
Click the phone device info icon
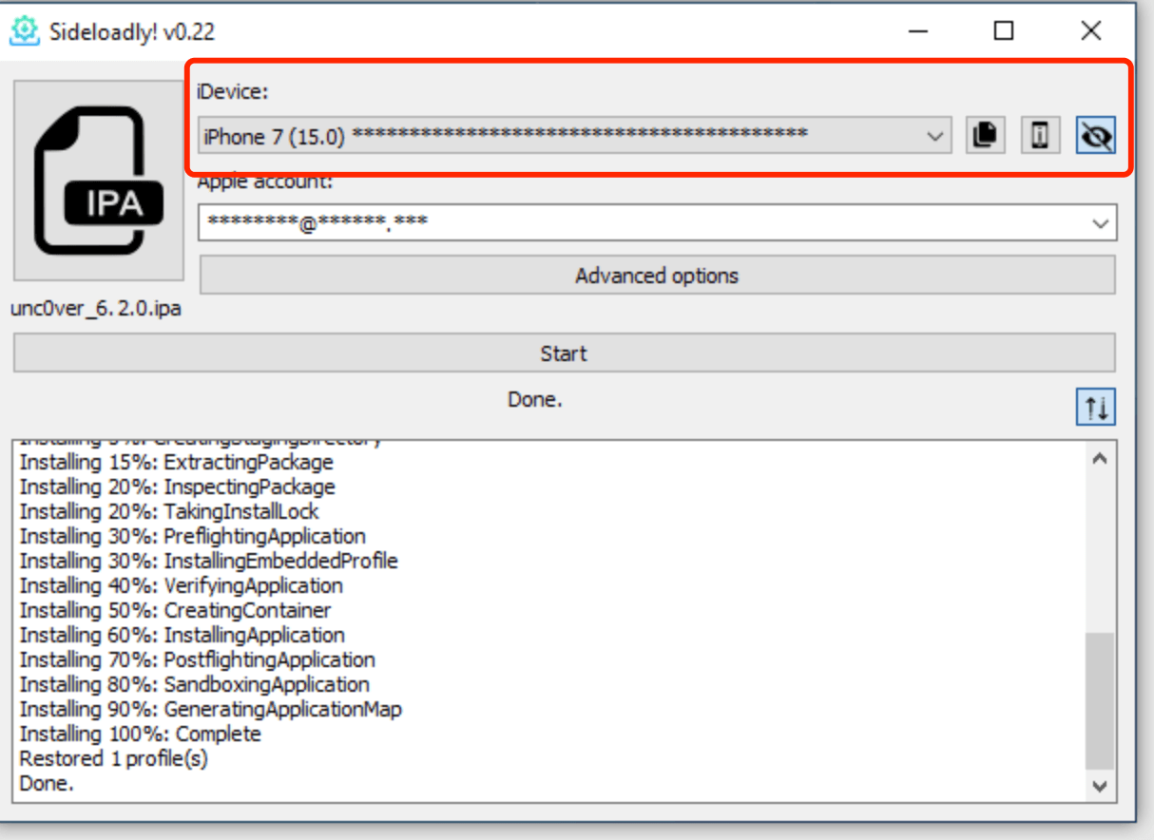pos(1041,136)
